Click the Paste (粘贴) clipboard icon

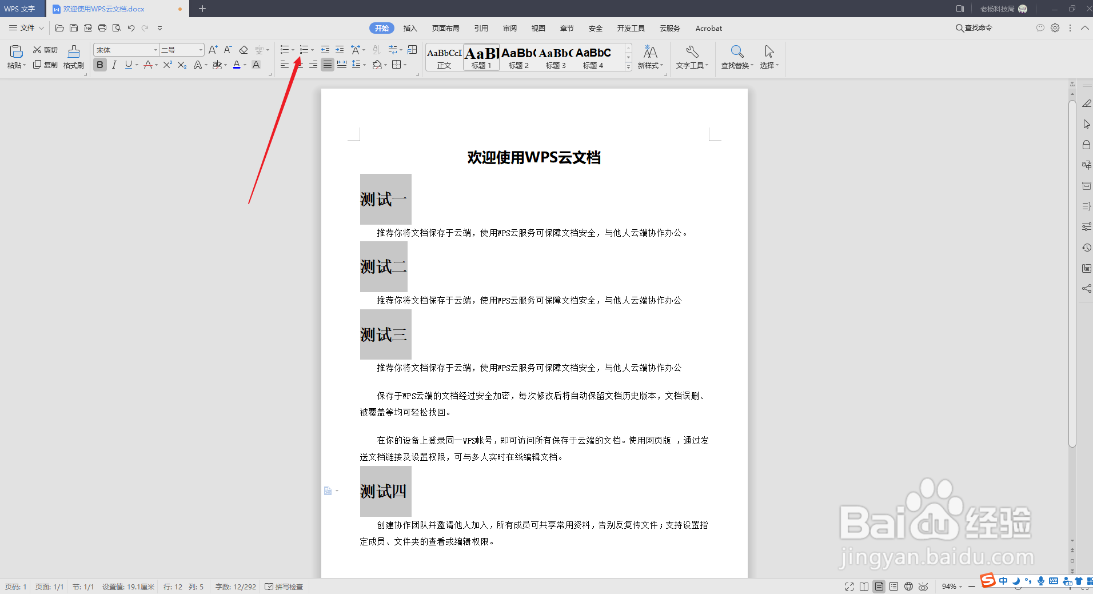[16, 51]
